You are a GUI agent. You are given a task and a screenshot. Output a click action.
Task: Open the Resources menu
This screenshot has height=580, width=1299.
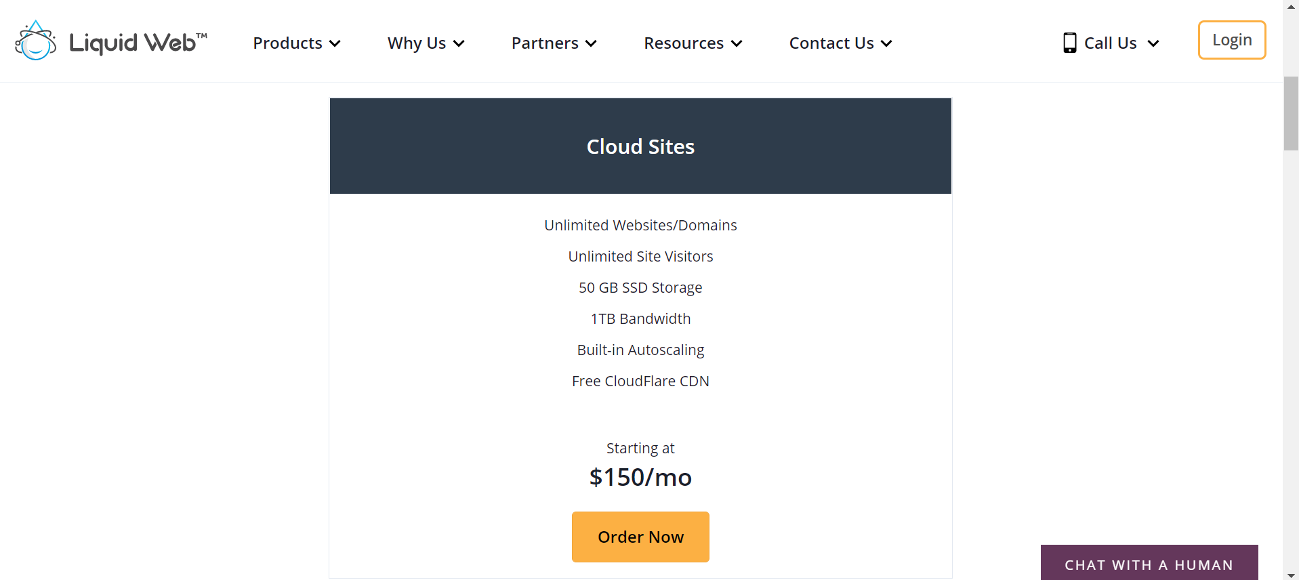click(x=693, y=43)
